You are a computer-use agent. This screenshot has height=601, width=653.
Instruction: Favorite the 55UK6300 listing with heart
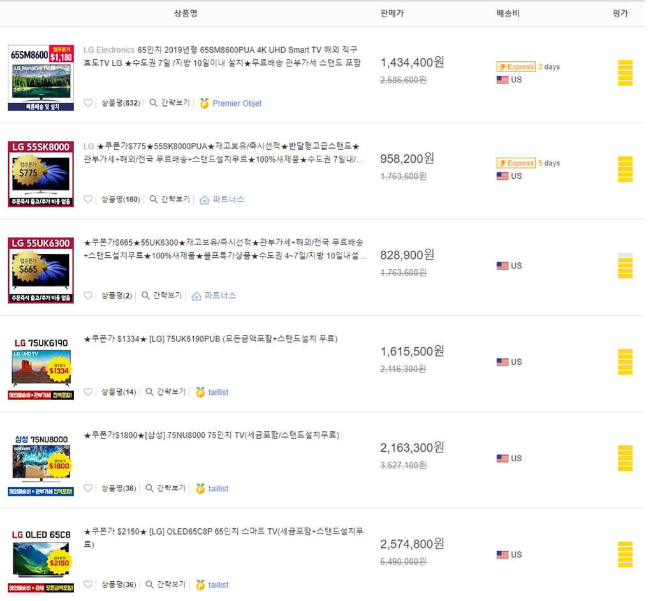pos(88,295)
